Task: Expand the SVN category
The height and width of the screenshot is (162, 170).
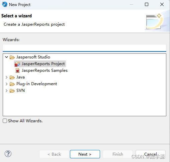Action: 7,91
